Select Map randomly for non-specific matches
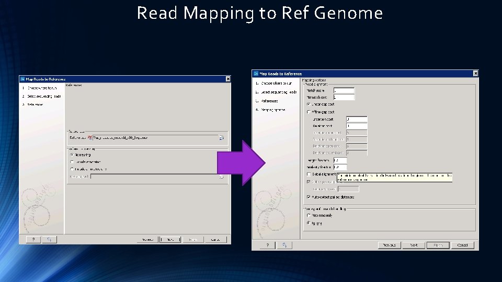The width and height of the screenshot is (502, 282). 309,216
